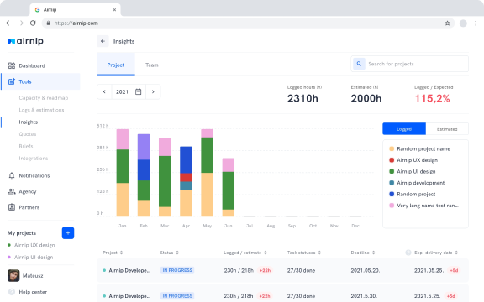Image resolution: width=484 pixels, height=302 pixels.
Task: Click the 2021.5.30. deadline cell
Action: click(364, 296)
